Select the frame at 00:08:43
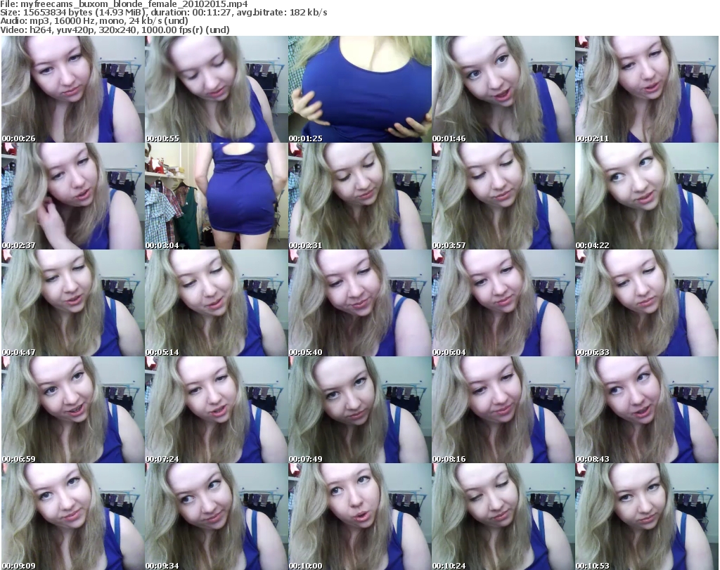This screenshot has height=570, width=720. click(647, 410)
